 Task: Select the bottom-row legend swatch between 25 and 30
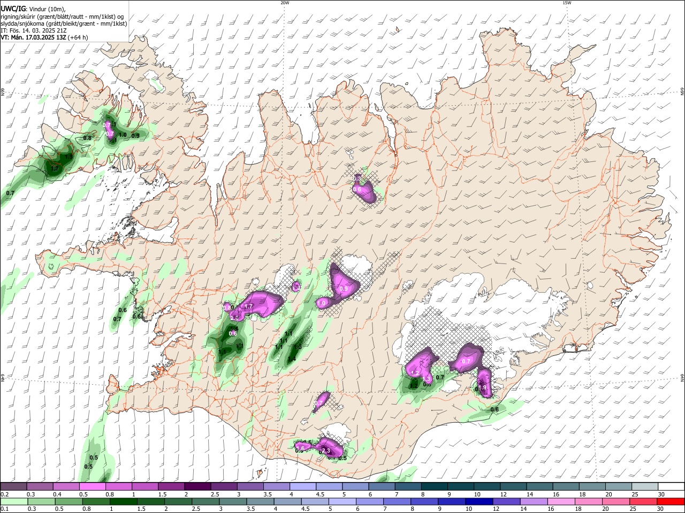coord(642,501)
